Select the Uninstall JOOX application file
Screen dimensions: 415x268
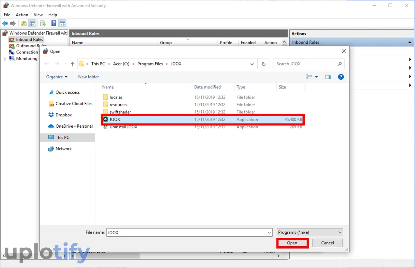[202, 127]
